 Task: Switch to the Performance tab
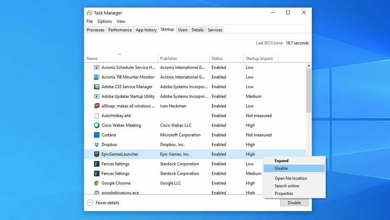coord(120,30)
